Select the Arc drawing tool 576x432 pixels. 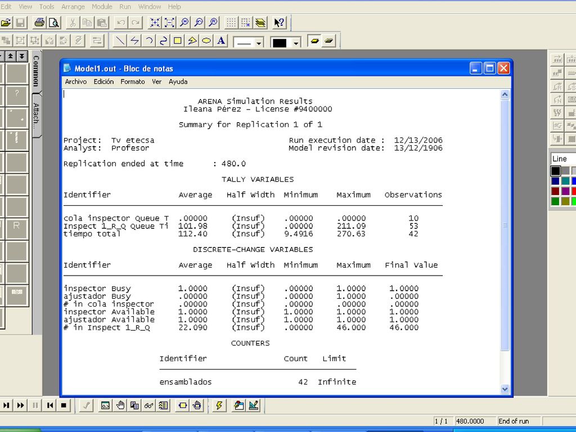click(148, 40)
